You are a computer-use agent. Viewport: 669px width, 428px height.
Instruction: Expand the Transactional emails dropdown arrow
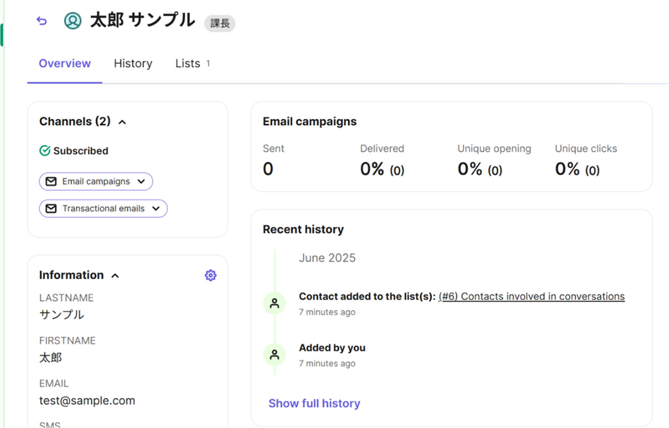(156, 208)
